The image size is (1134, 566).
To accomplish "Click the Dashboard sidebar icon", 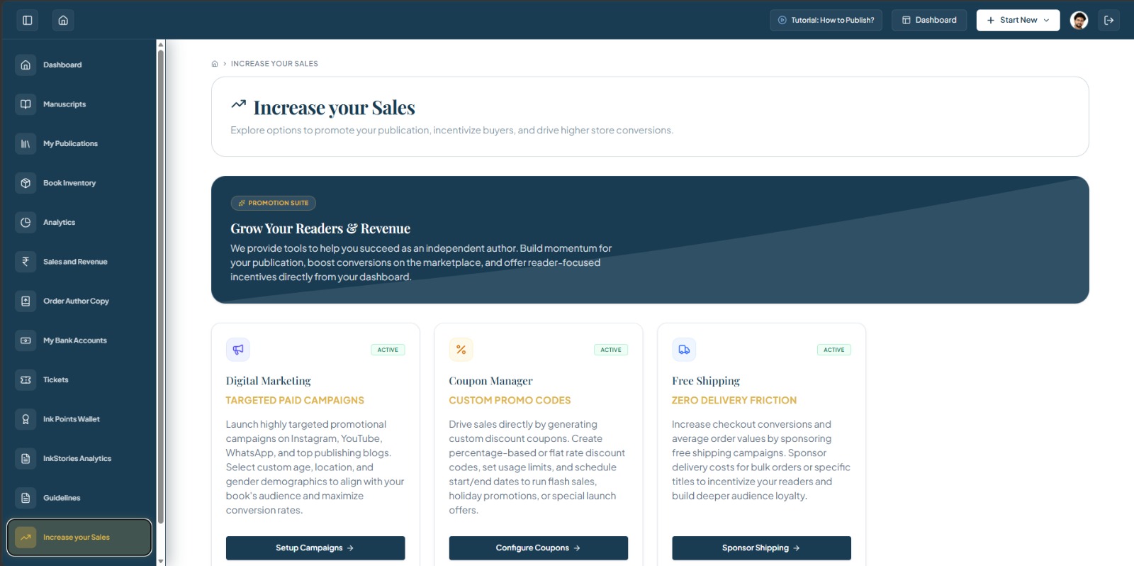I will click(x=26, y=65).
